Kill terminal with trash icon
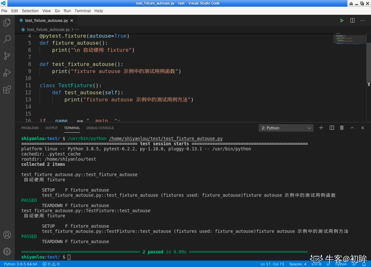Viewport: 371px width, 267px height. 342,128
